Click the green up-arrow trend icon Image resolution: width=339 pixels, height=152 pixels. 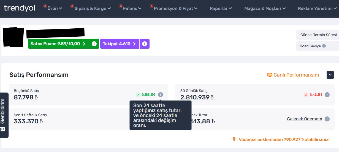138,95
